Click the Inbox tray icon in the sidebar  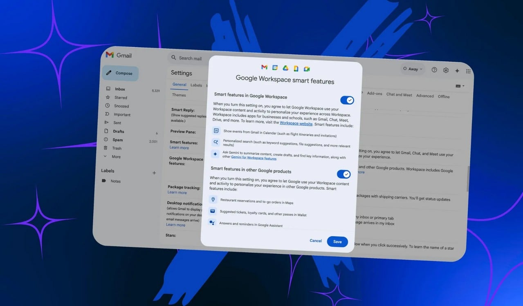click(108, 89)
